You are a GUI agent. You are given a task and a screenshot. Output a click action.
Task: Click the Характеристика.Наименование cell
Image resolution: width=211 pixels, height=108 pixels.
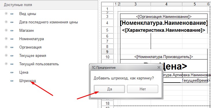[x=164, y=30]
